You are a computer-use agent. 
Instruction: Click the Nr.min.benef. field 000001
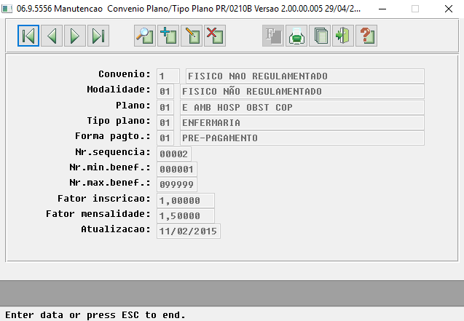177,170
